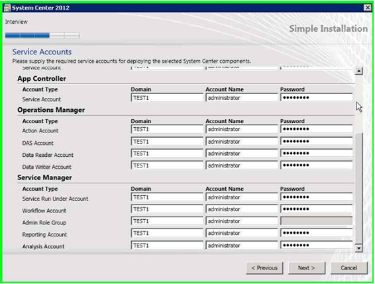Click the Interview step label
Screen dimensions: 375x284
pos(17,22)
